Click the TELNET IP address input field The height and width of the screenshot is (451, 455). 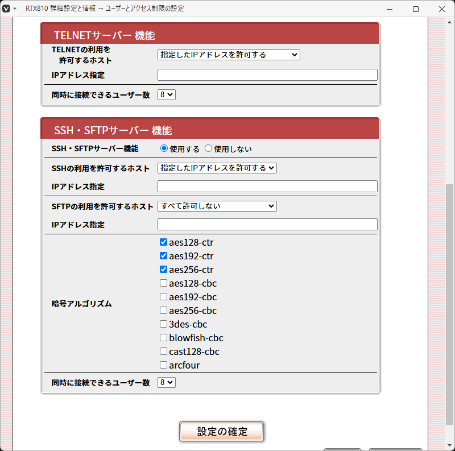click(267, 75)
